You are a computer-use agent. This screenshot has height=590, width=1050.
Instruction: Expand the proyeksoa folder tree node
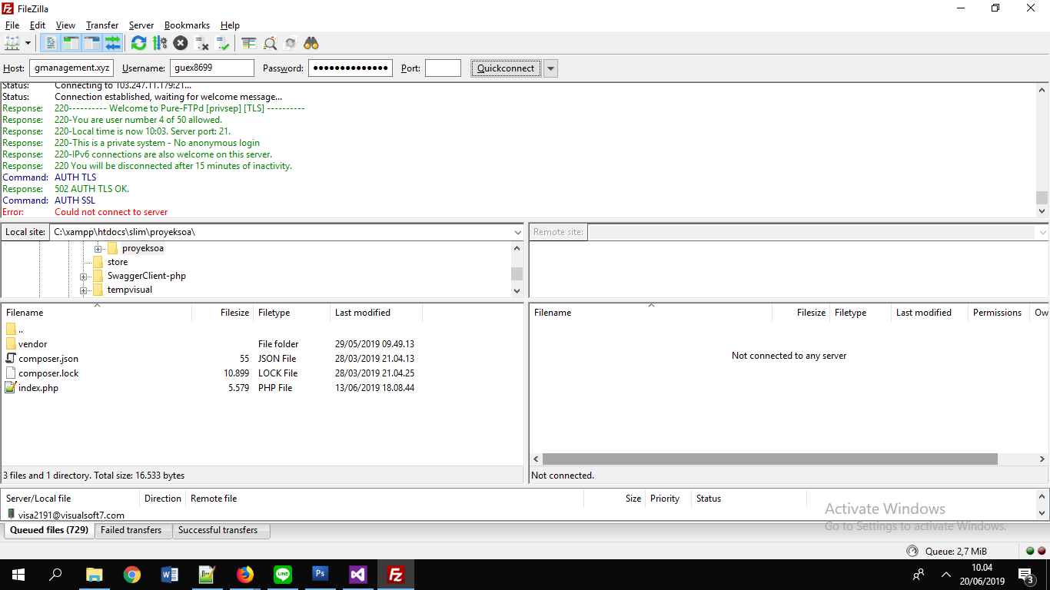point(98,249)
